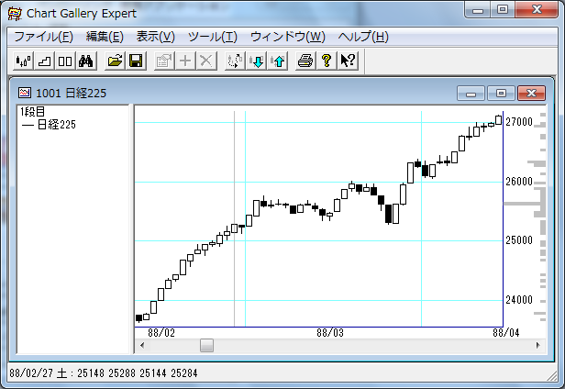Click the open folder icon
The image size is (565, 389).
115,61
